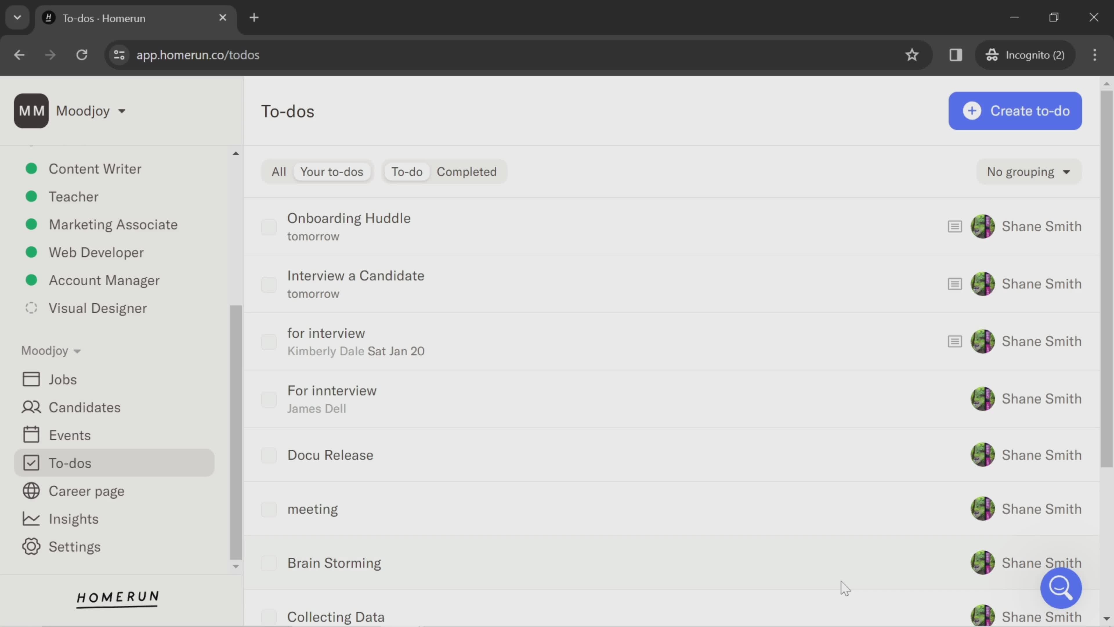This screenshot has width=1114, height=627.
Task: Open the notes icon on Interview a Candidate
Action: [955, 284]
